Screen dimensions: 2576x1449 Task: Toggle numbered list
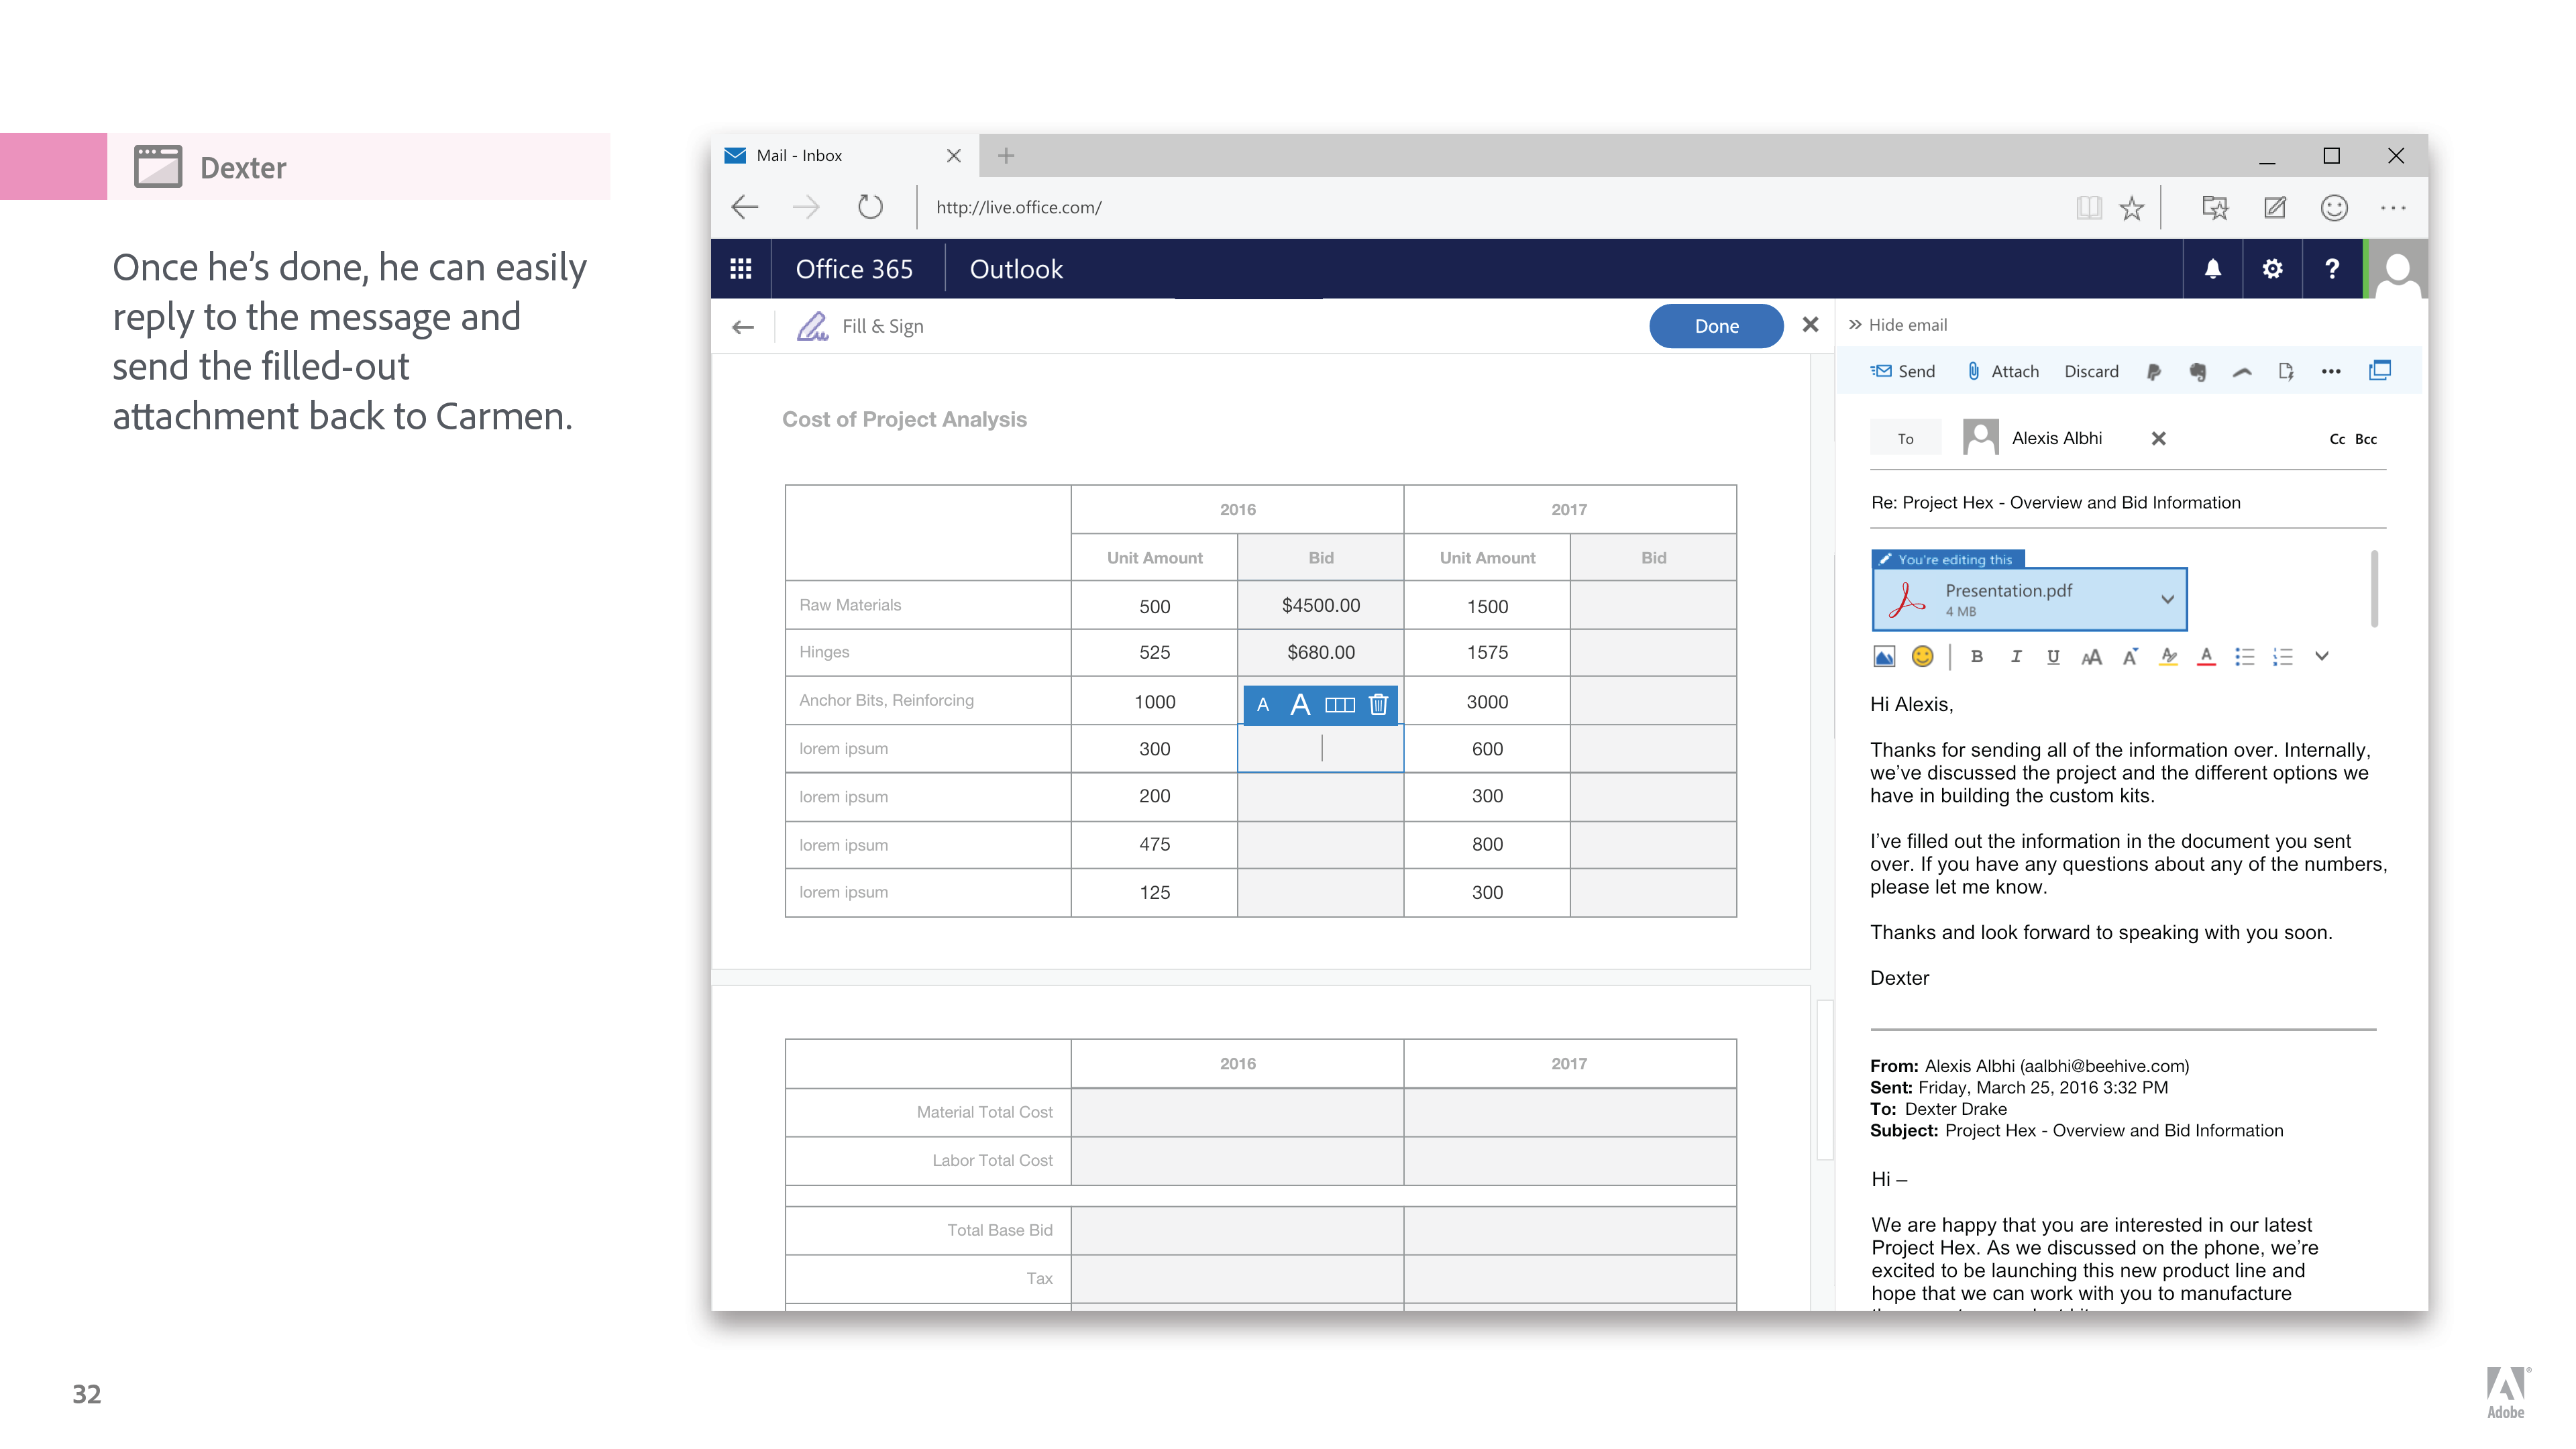(x=2282, y=657)
